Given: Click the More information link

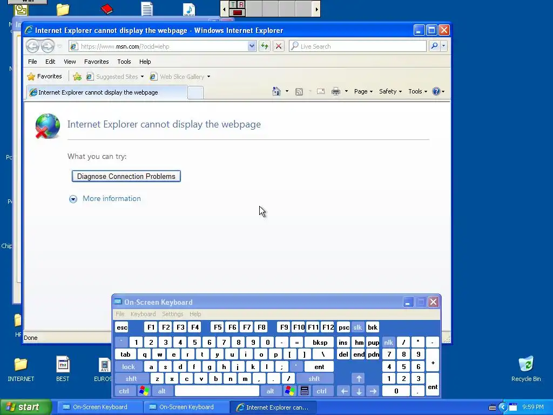Looking at the screenshot, I should point(111,198).
